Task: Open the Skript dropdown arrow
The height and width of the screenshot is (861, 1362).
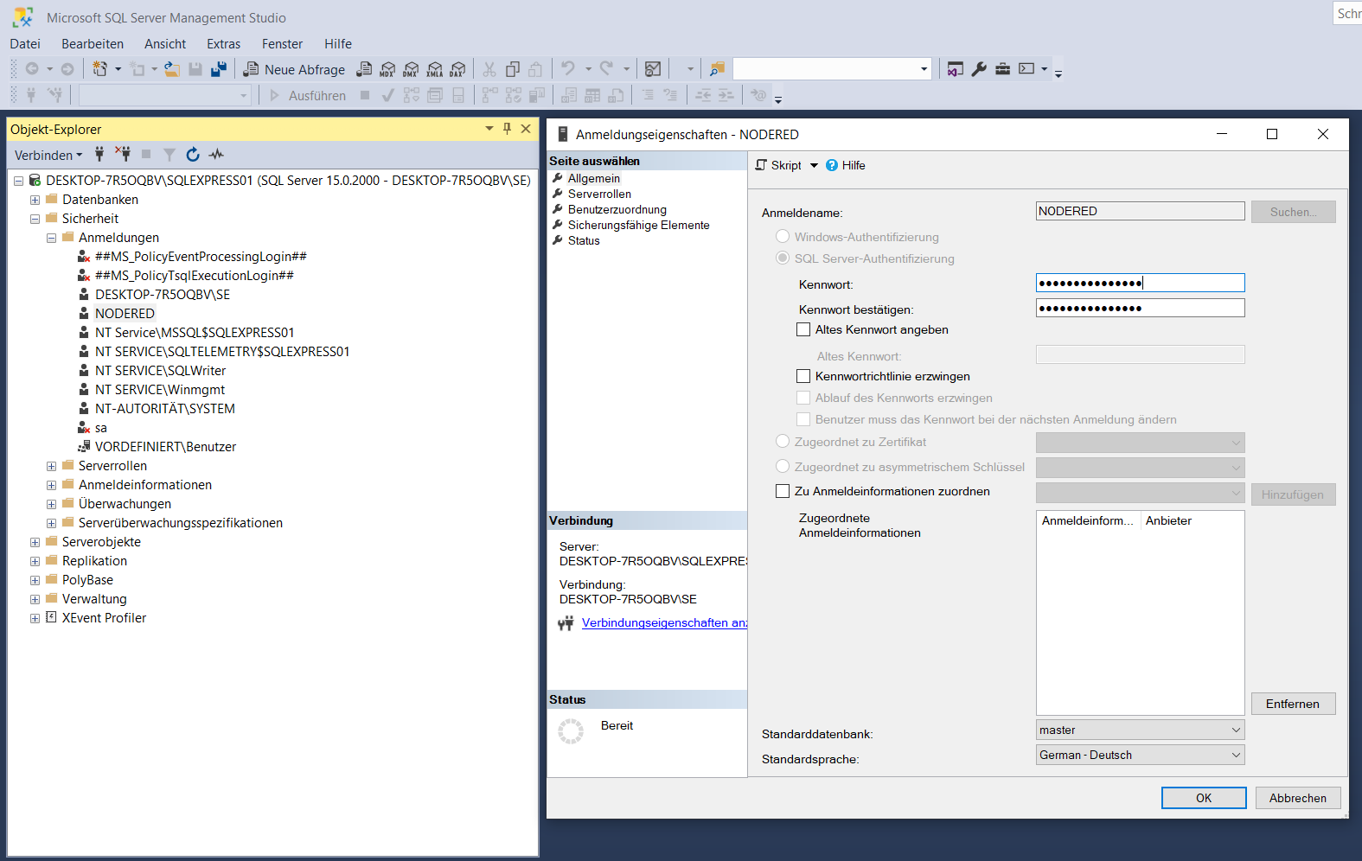Action: (814, 165)
